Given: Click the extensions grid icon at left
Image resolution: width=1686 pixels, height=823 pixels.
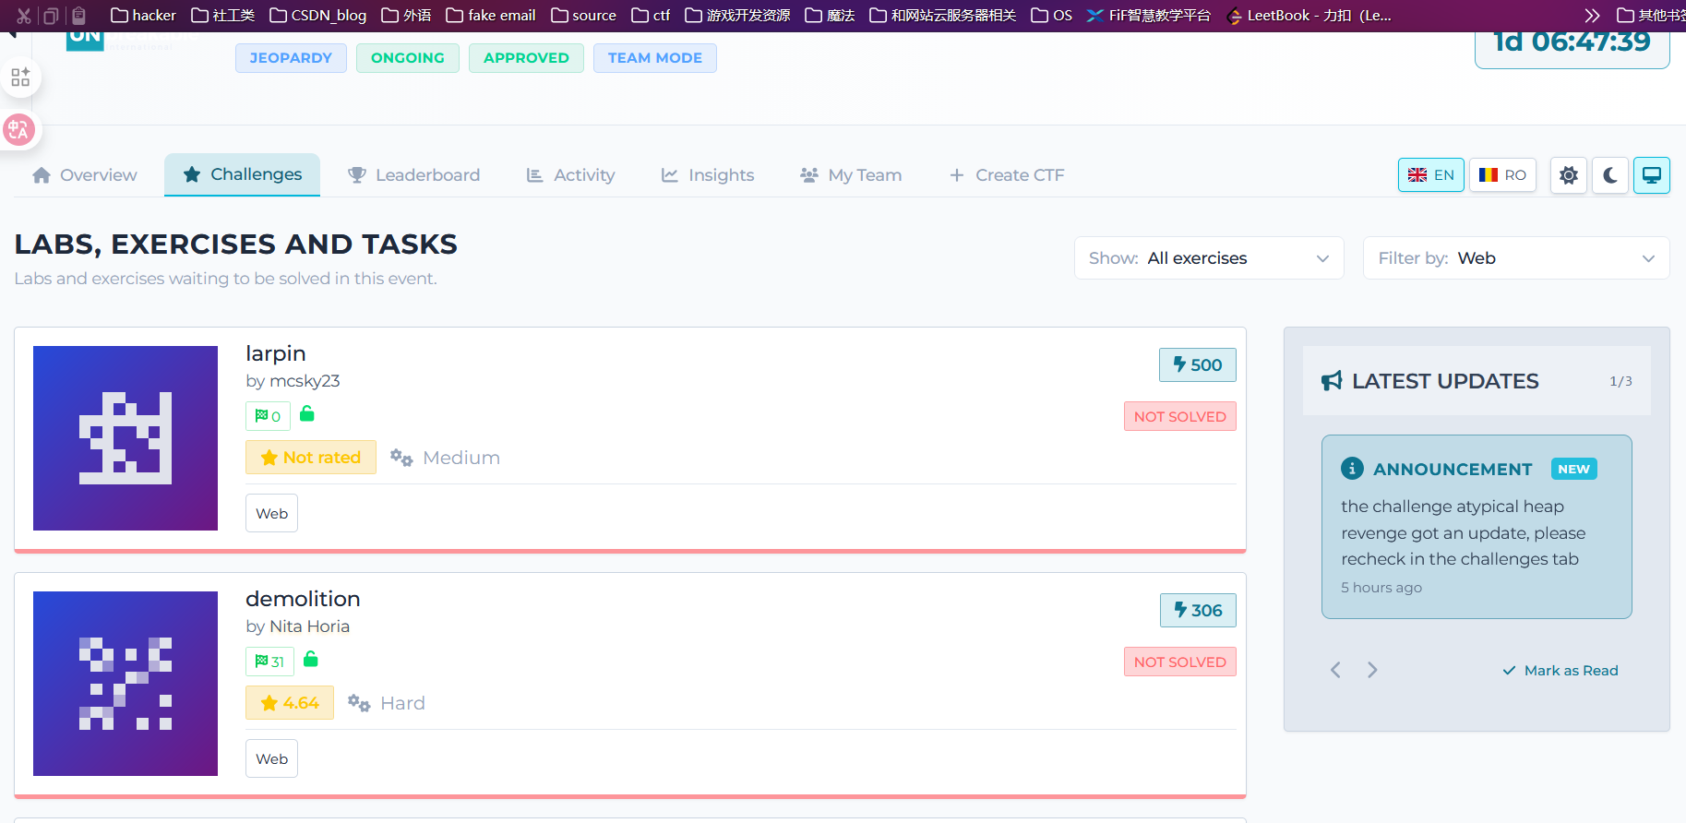Looking at the screenshot, I should (20, 78).
